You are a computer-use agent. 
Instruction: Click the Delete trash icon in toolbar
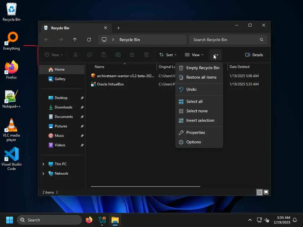[x=146, y=55]
